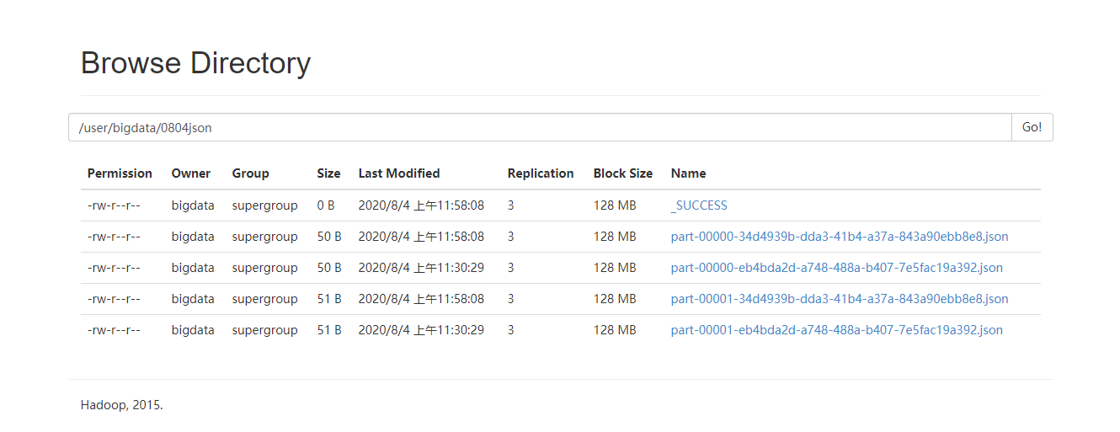This screenshot has height=432, width=1120.
Task: Click the Hadoop, 2015 footer text
Action: (122, 405)
